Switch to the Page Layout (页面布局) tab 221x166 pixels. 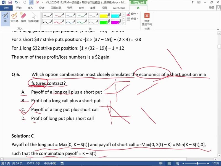pos(56,8)
